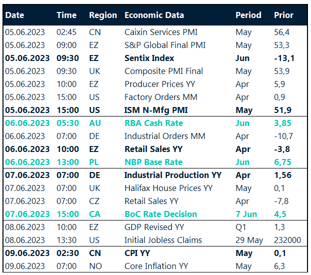Click Industrial Production YY entry
The height and width of the screenshot is (275, 311).
tap(172, 175)
